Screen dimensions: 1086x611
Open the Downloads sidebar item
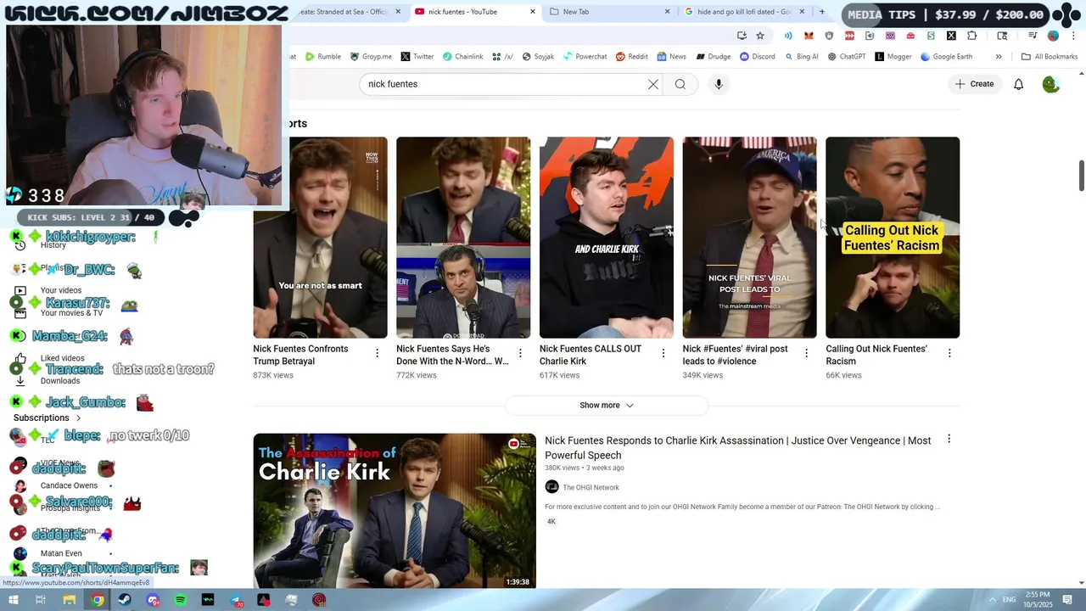click(60, 381)
